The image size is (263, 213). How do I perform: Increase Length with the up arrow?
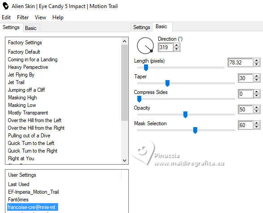point(256,60)
